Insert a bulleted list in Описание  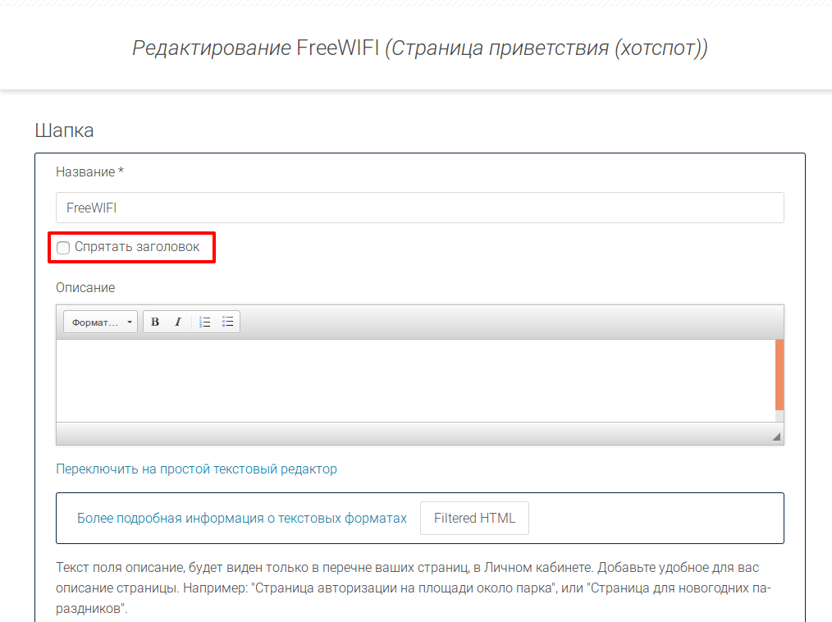point(228,322)
